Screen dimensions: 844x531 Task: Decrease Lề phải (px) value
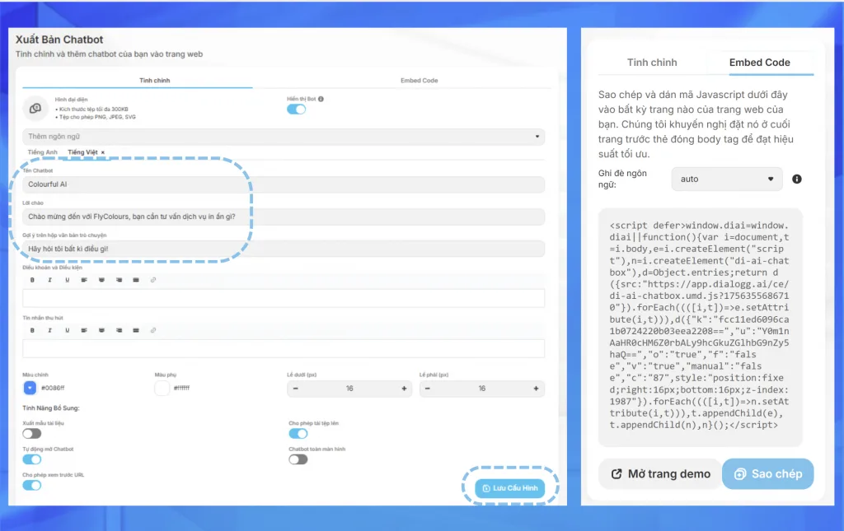pos(428,389)
